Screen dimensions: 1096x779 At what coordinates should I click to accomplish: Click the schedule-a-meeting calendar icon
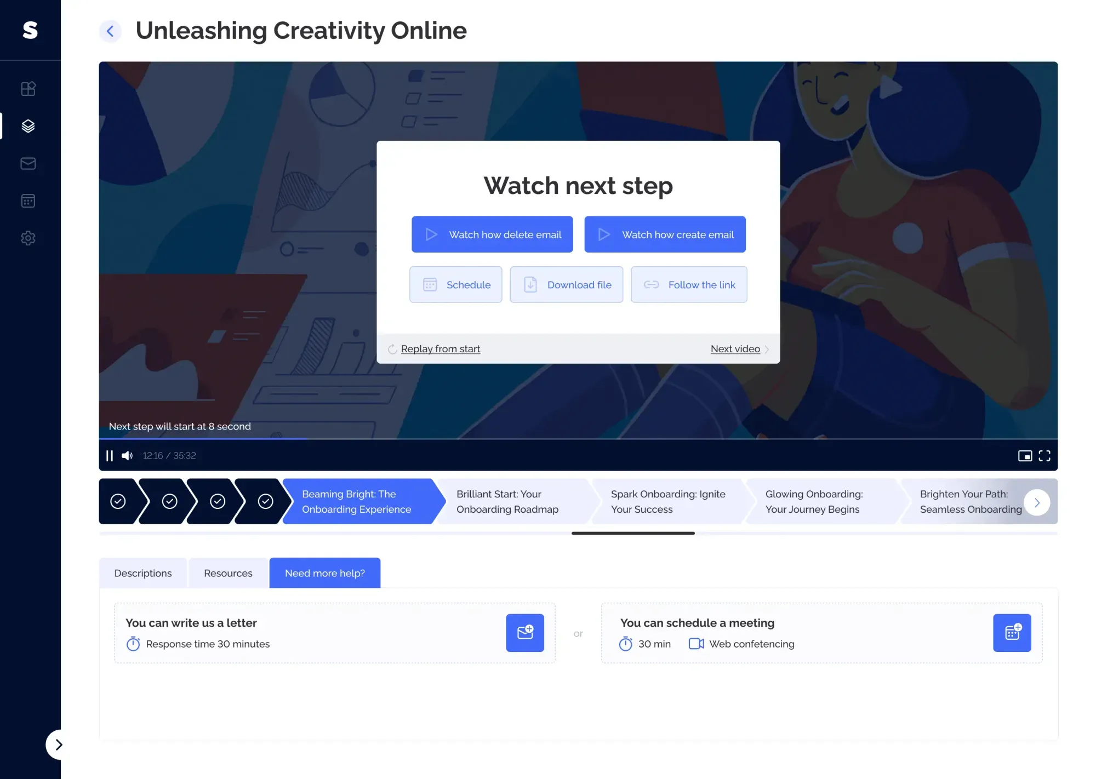[1012, 633]
